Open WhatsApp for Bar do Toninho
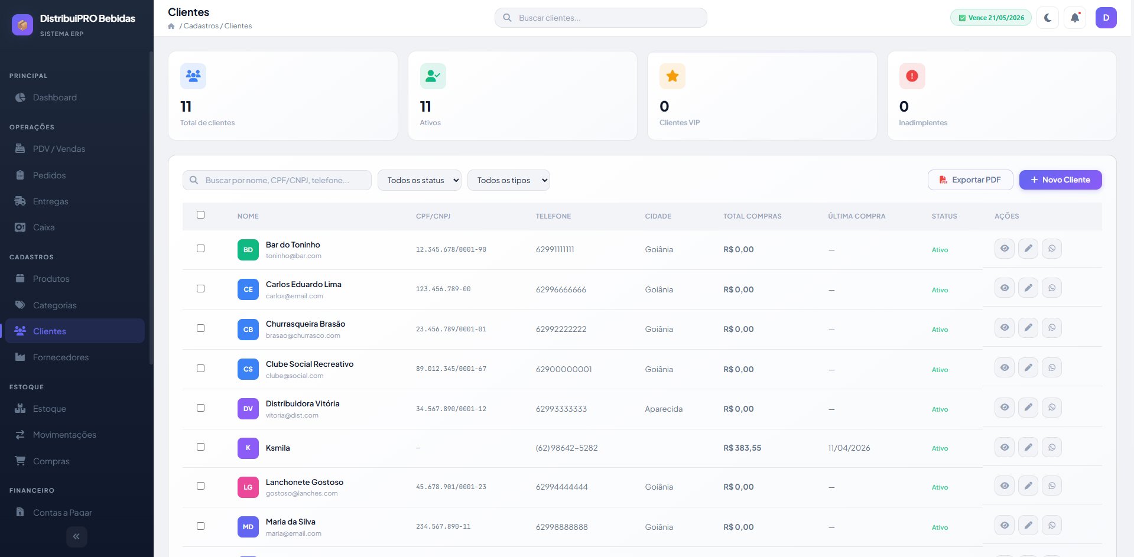 click(1052, 249)
